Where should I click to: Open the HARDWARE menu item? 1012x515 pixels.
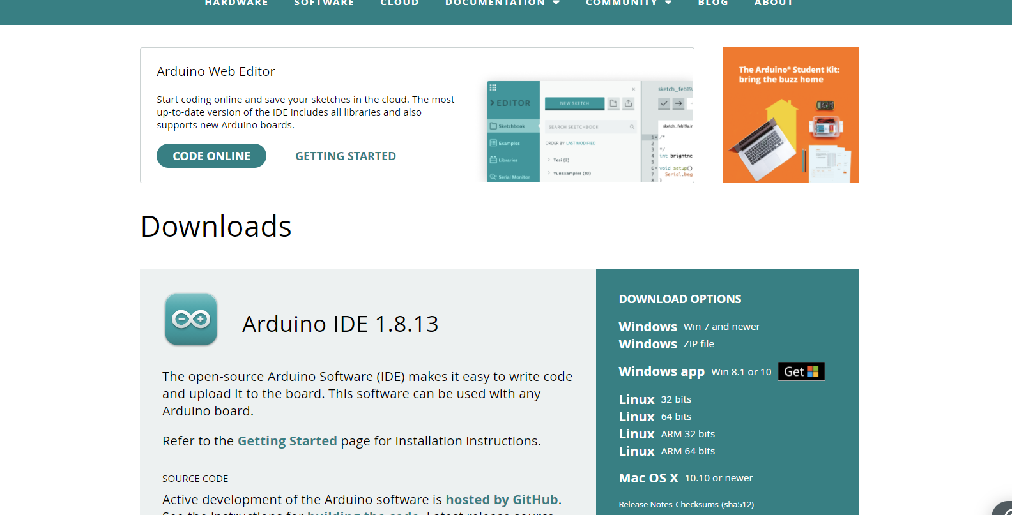point(236,3)
